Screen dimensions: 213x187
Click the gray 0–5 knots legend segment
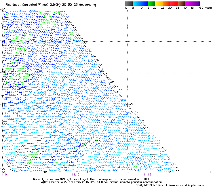point(129,3)
